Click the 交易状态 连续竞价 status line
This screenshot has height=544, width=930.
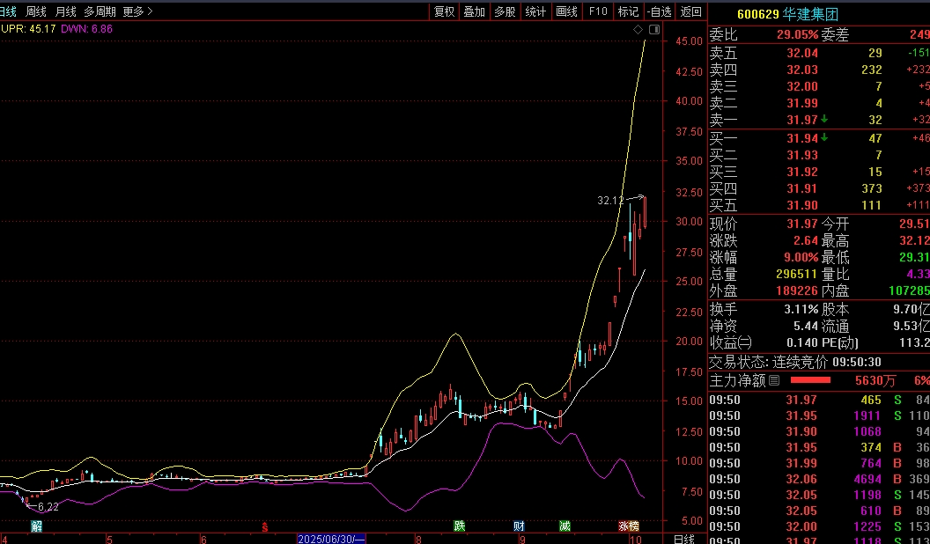(x=794, y=362)
